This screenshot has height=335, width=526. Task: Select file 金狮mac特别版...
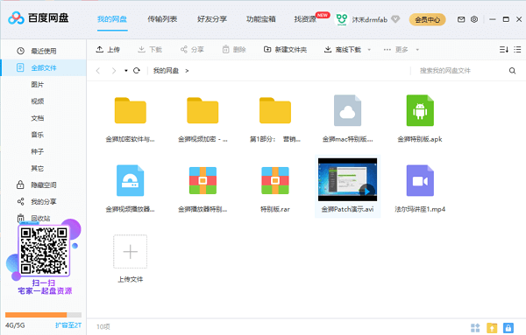[347, 120]
